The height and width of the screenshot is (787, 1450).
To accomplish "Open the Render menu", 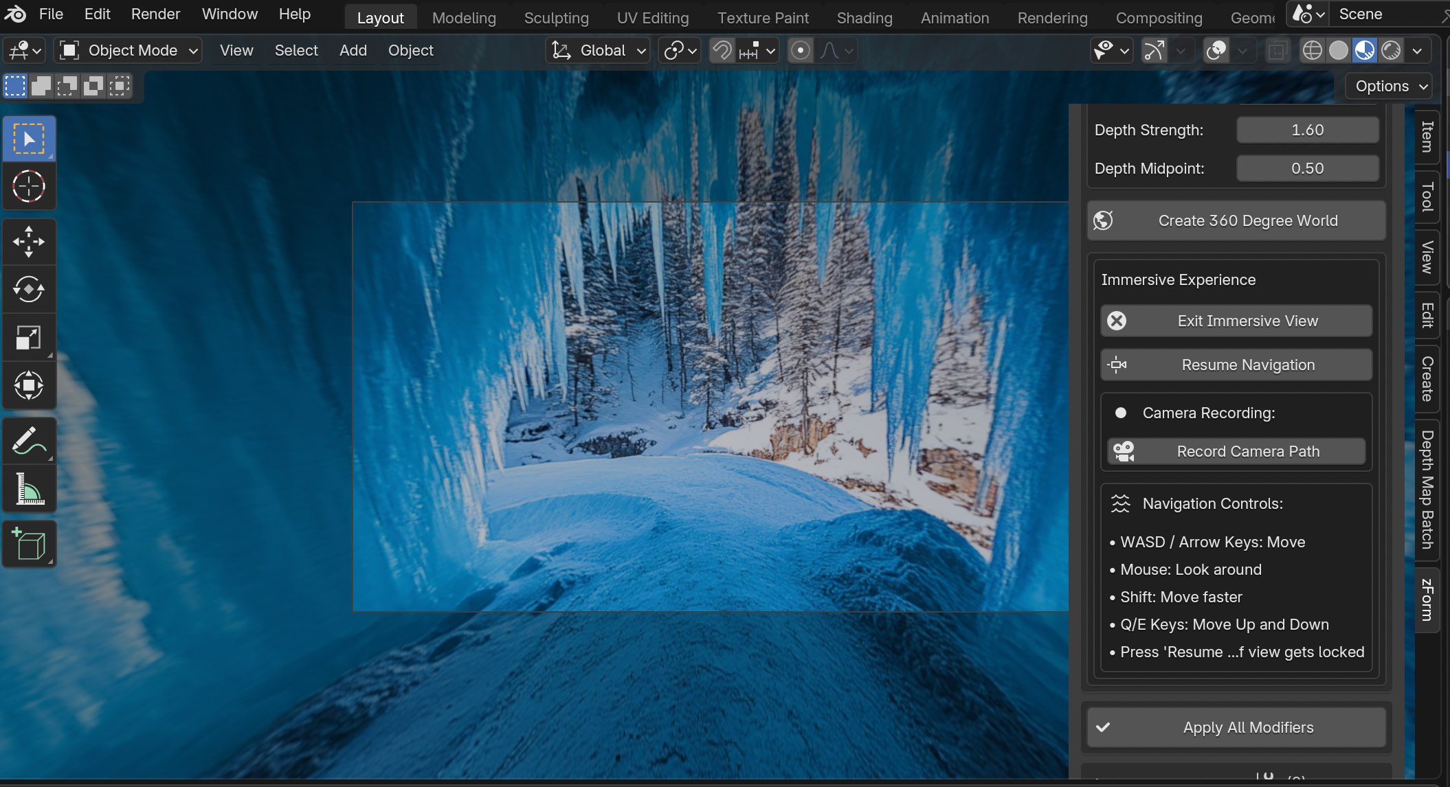I will tap(155, 14).
